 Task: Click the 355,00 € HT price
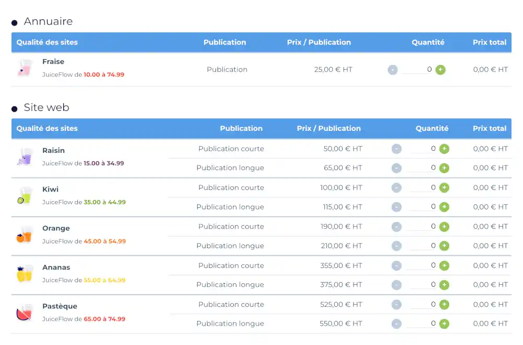point(341,265)
